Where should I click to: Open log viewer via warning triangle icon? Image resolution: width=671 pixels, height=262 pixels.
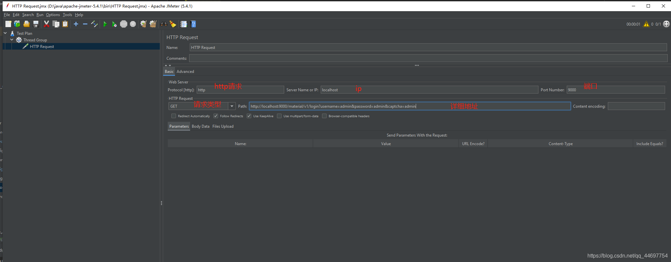pos(646,24)
